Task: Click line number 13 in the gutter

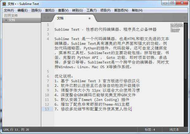Action: coord(47,109)
